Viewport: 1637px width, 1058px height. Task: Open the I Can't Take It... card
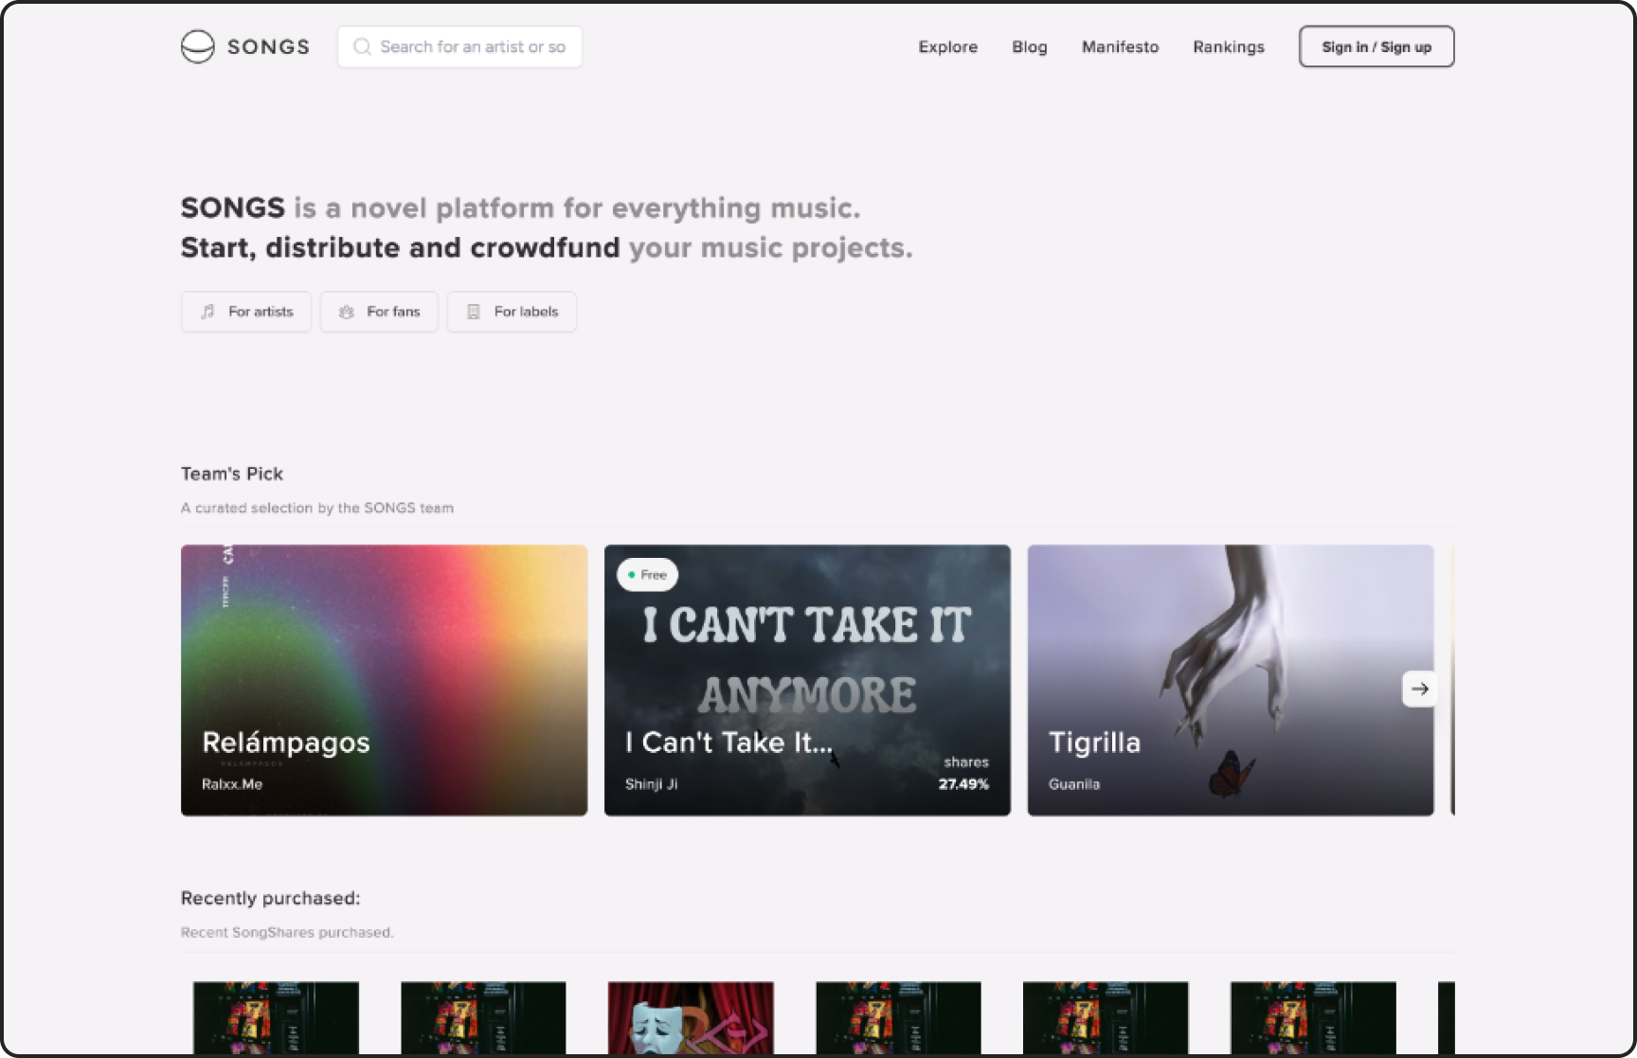[x=807, y=680]
